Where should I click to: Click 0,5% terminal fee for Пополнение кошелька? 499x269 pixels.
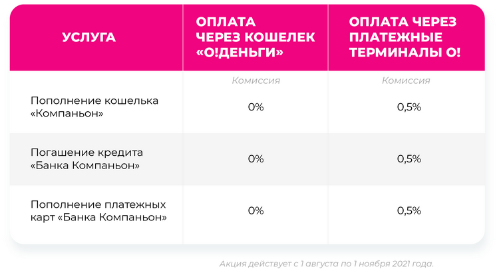click(x=409, y=107)
